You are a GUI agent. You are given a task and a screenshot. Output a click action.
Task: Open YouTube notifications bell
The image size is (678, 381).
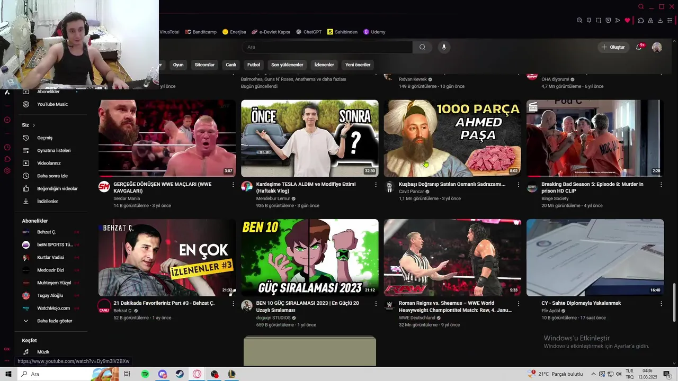639,47
